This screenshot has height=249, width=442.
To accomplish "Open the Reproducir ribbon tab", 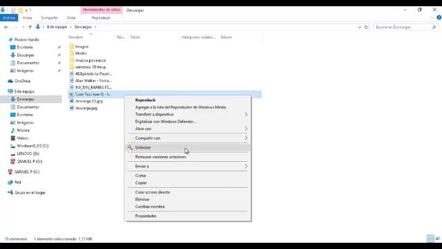I will coord(101,18).
